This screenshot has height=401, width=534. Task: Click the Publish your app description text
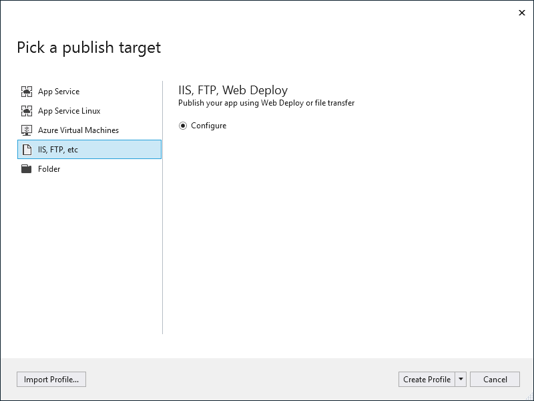266,103
